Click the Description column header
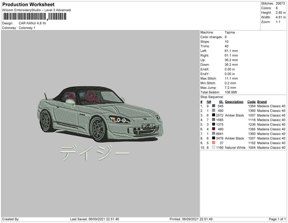The width and height of the screenshot is (288, 223). [234, 102]
